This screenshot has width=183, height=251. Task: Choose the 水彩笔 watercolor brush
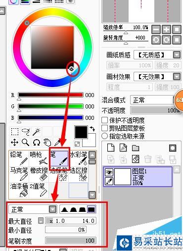click(79, 158)
